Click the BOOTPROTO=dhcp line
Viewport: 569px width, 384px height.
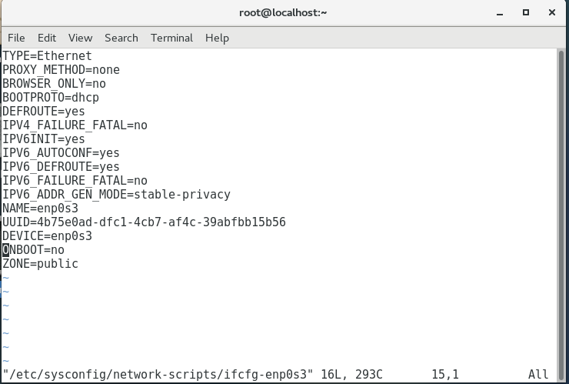coord(51,98)
